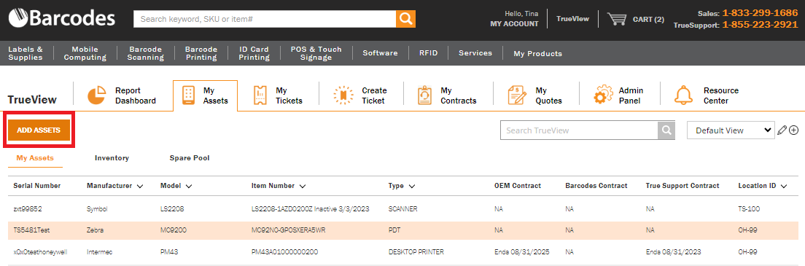Click the ADD ASSETS button
Screen dimensions: 805x266
point(39,130)
